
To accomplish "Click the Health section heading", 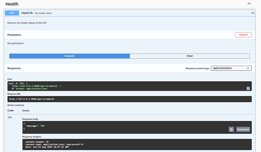I will tap(12, 4).
